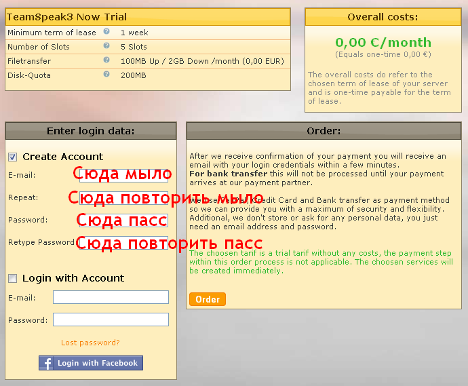Click the 'Order:' panel header
This screenshot has height=386, width=468.
pyautogui.click(x=324, y=131)
